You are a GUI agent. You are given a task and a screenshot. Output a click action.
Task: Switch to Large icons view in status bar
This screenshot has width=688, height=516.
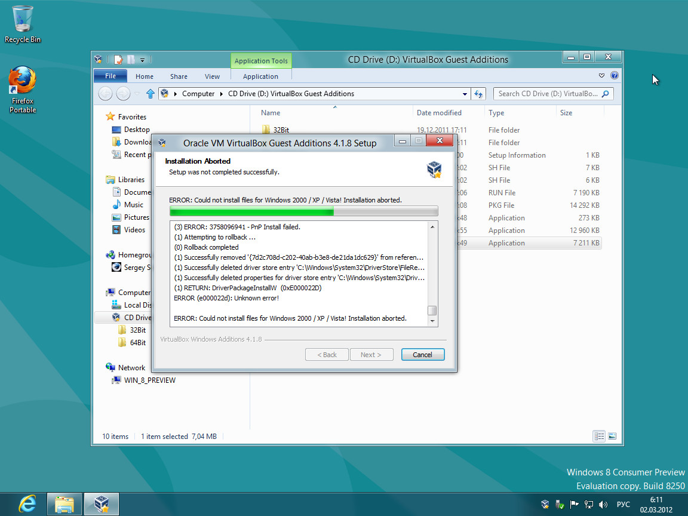click(612, 436)
